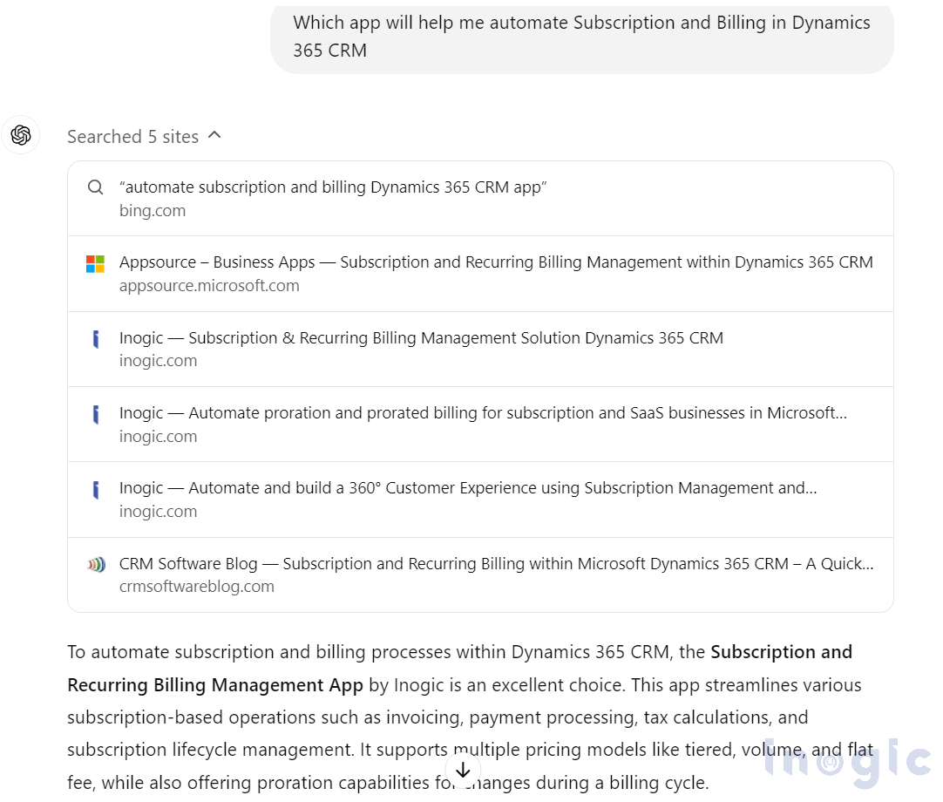
Task: Open Inogic Subscription & Recurring Billing Management Solution
Action: point(421,338)
